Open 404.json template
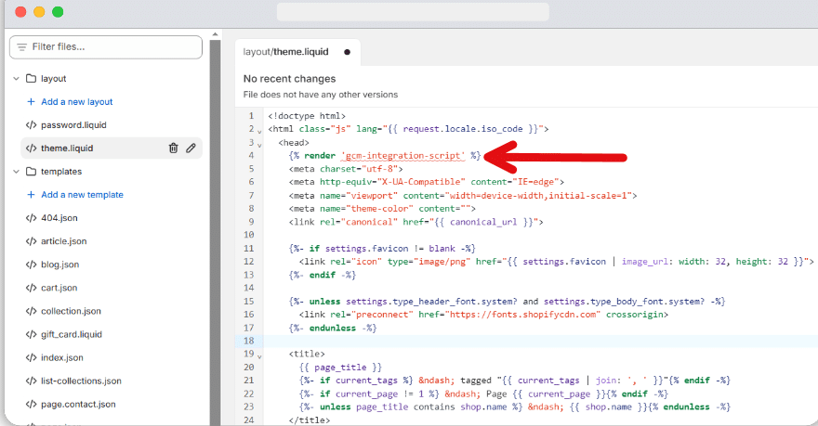Viewport: 818px width, 426px height. click(59, 218)
